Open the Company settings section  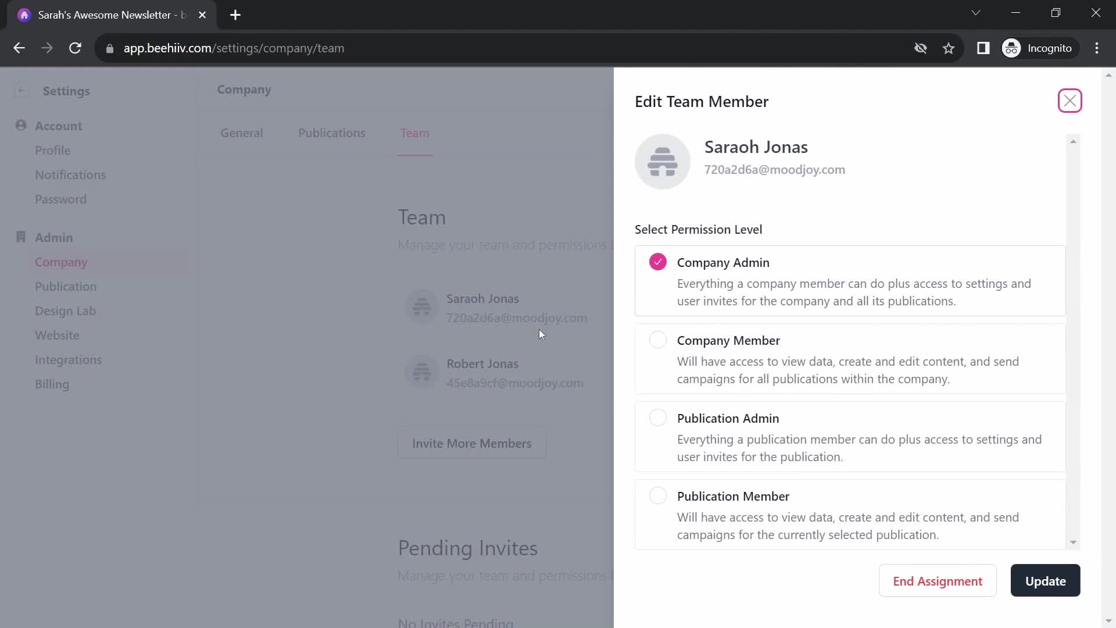60,262
